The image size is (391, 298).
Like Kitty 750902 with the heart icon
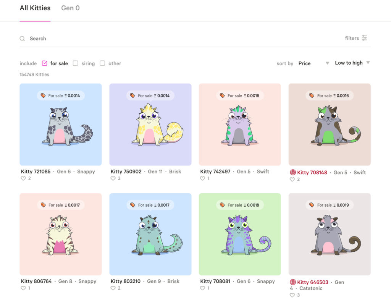pos(113,178)
